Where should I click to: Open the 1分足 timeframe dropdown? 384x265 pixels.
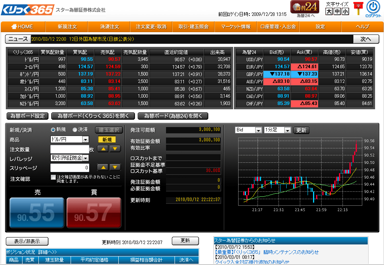[277, 130]
